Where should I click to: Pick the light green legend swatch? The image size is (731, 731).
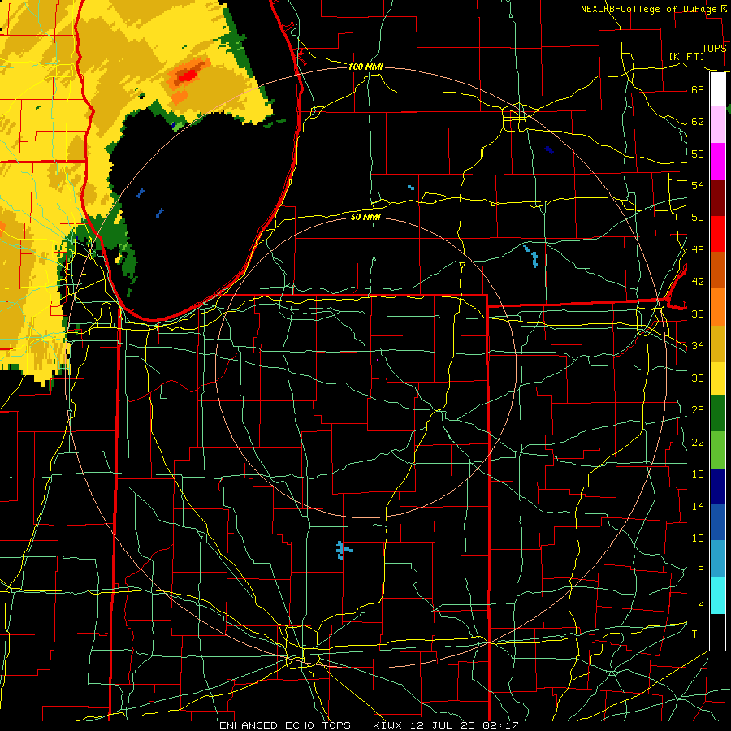click(717, 450)
